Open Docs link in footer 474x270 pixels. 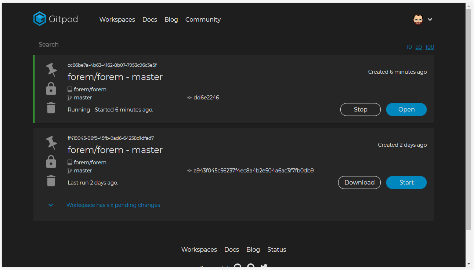click(232, 249)
